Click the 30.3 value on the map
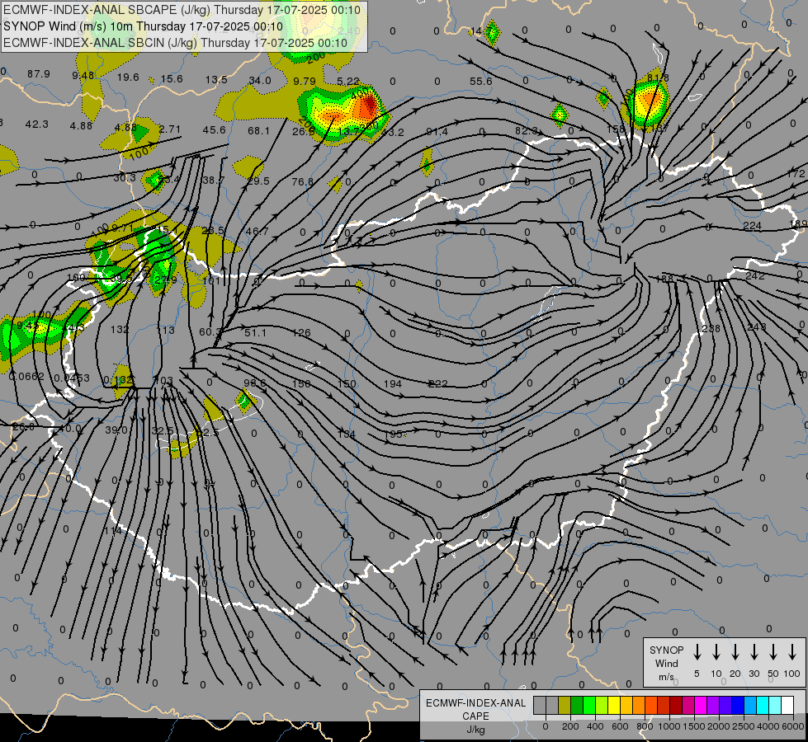 [x=125, y=177]
